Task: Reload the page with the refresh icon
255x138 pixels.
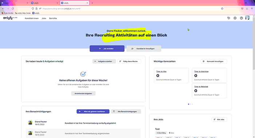Action: pos(13,9)
